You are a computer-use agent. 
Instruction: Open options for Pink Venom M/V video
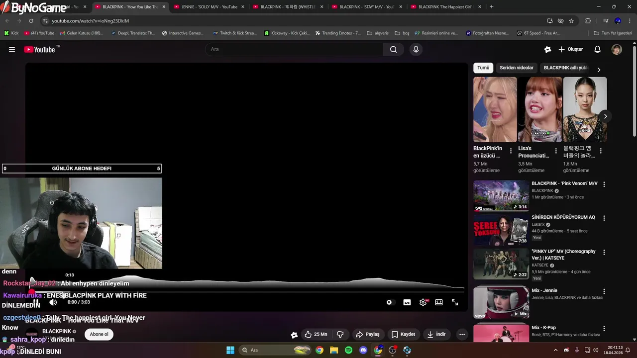604,184
